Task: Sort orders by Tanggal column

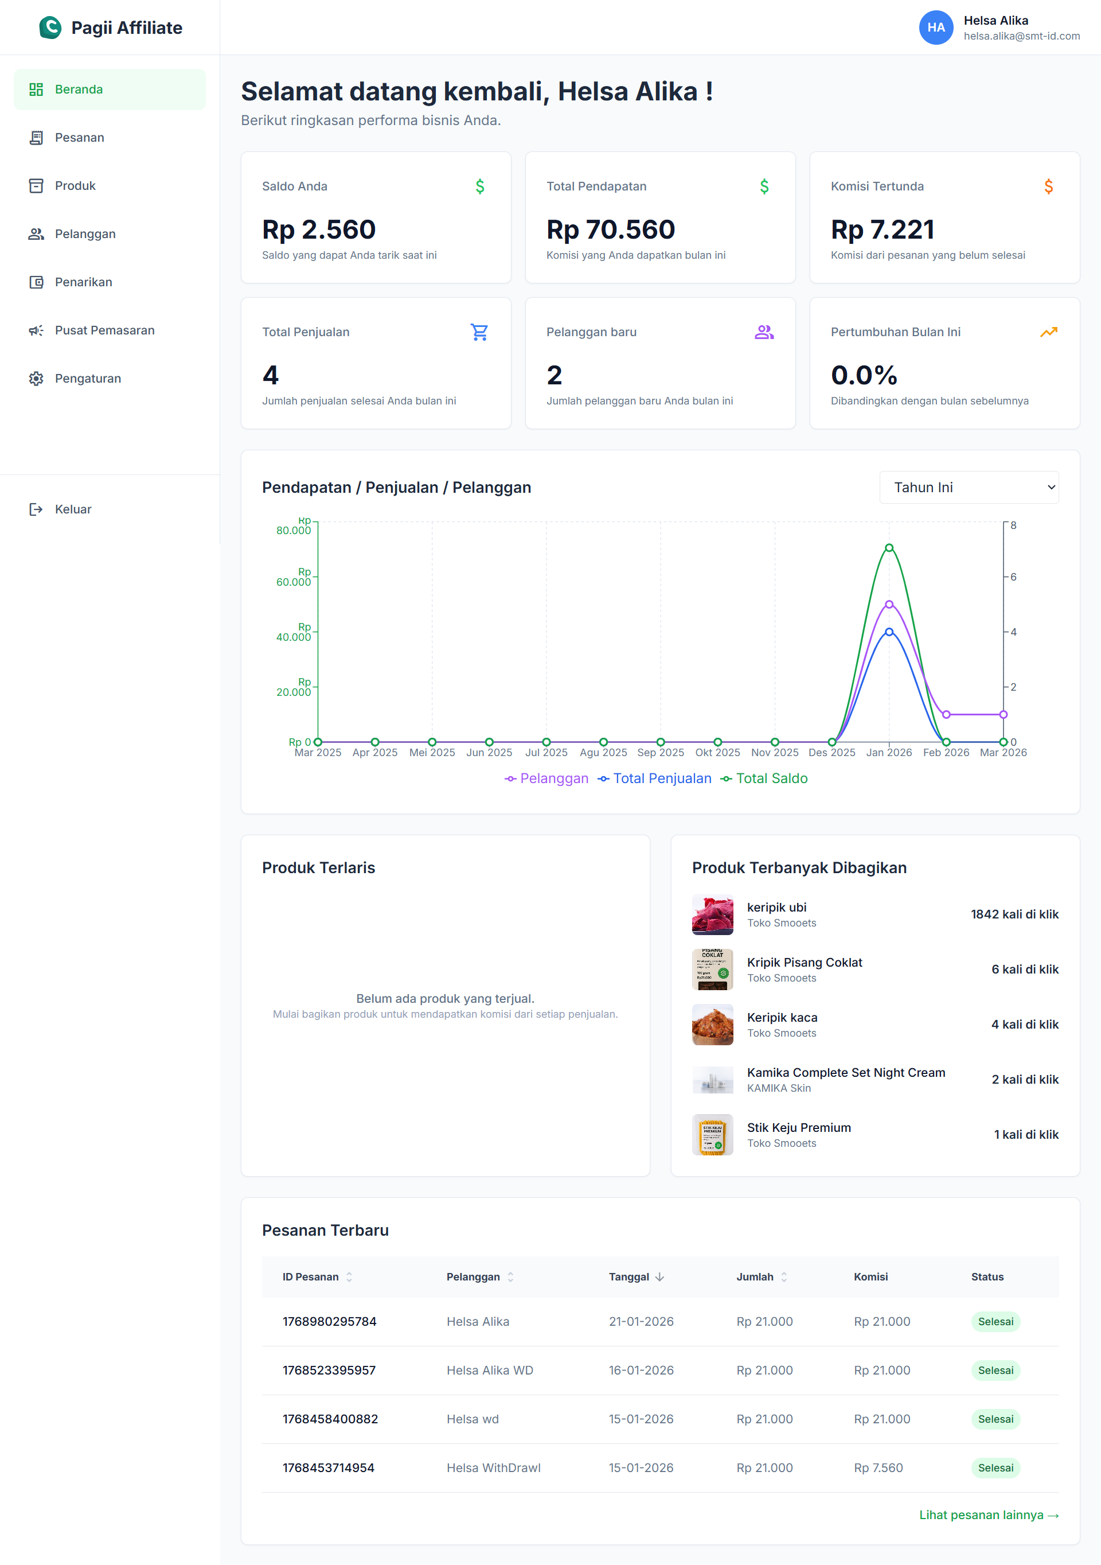Action: (636, 1276)
